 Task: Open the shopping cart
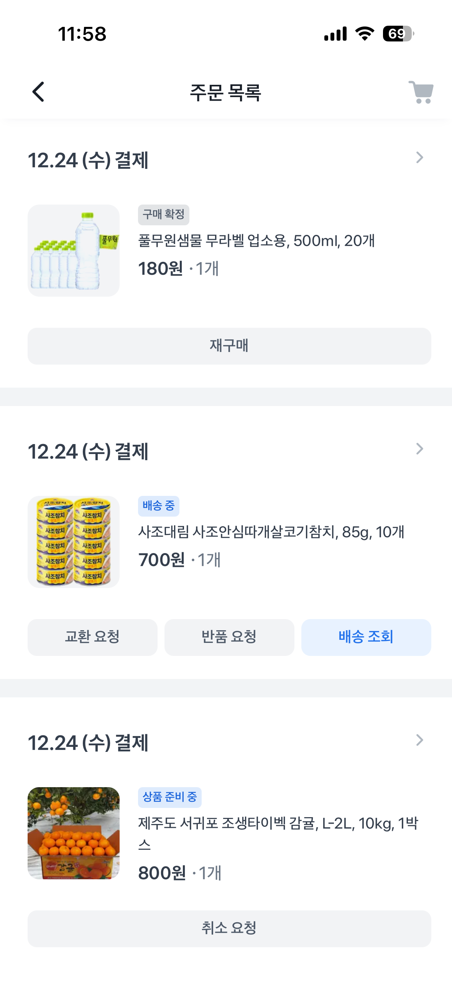point(421,92)
